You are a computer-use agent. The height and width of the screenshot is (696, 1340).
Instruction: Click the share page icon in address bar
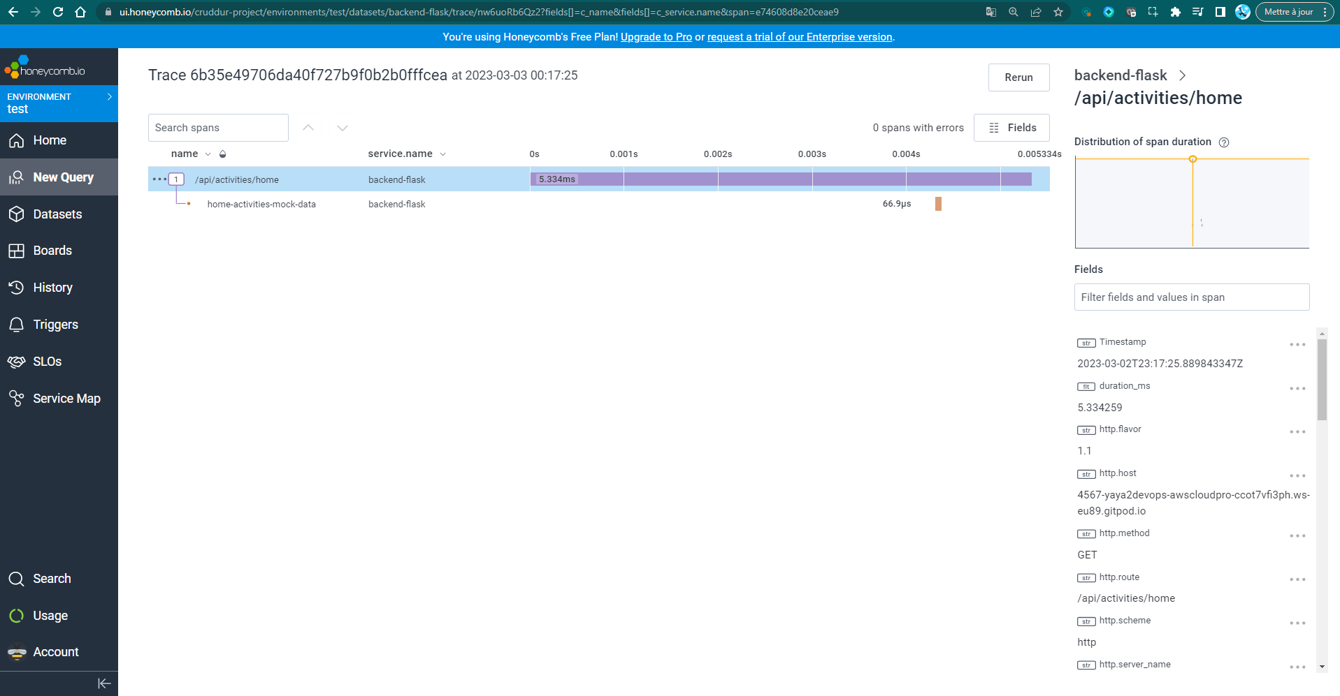point(1036,12)
